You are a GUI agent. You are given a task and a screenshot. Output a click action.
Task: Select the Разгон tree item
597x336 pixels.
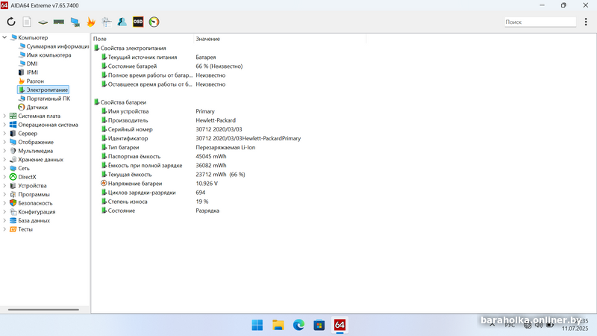click(x=31, y=81)
